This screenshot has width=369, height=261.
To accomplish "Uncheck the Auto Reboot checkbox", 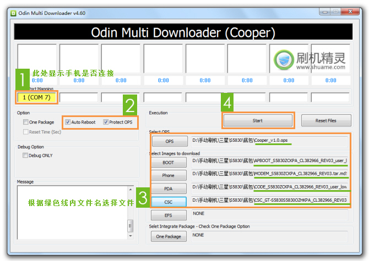I will click(x=68, y=122).
